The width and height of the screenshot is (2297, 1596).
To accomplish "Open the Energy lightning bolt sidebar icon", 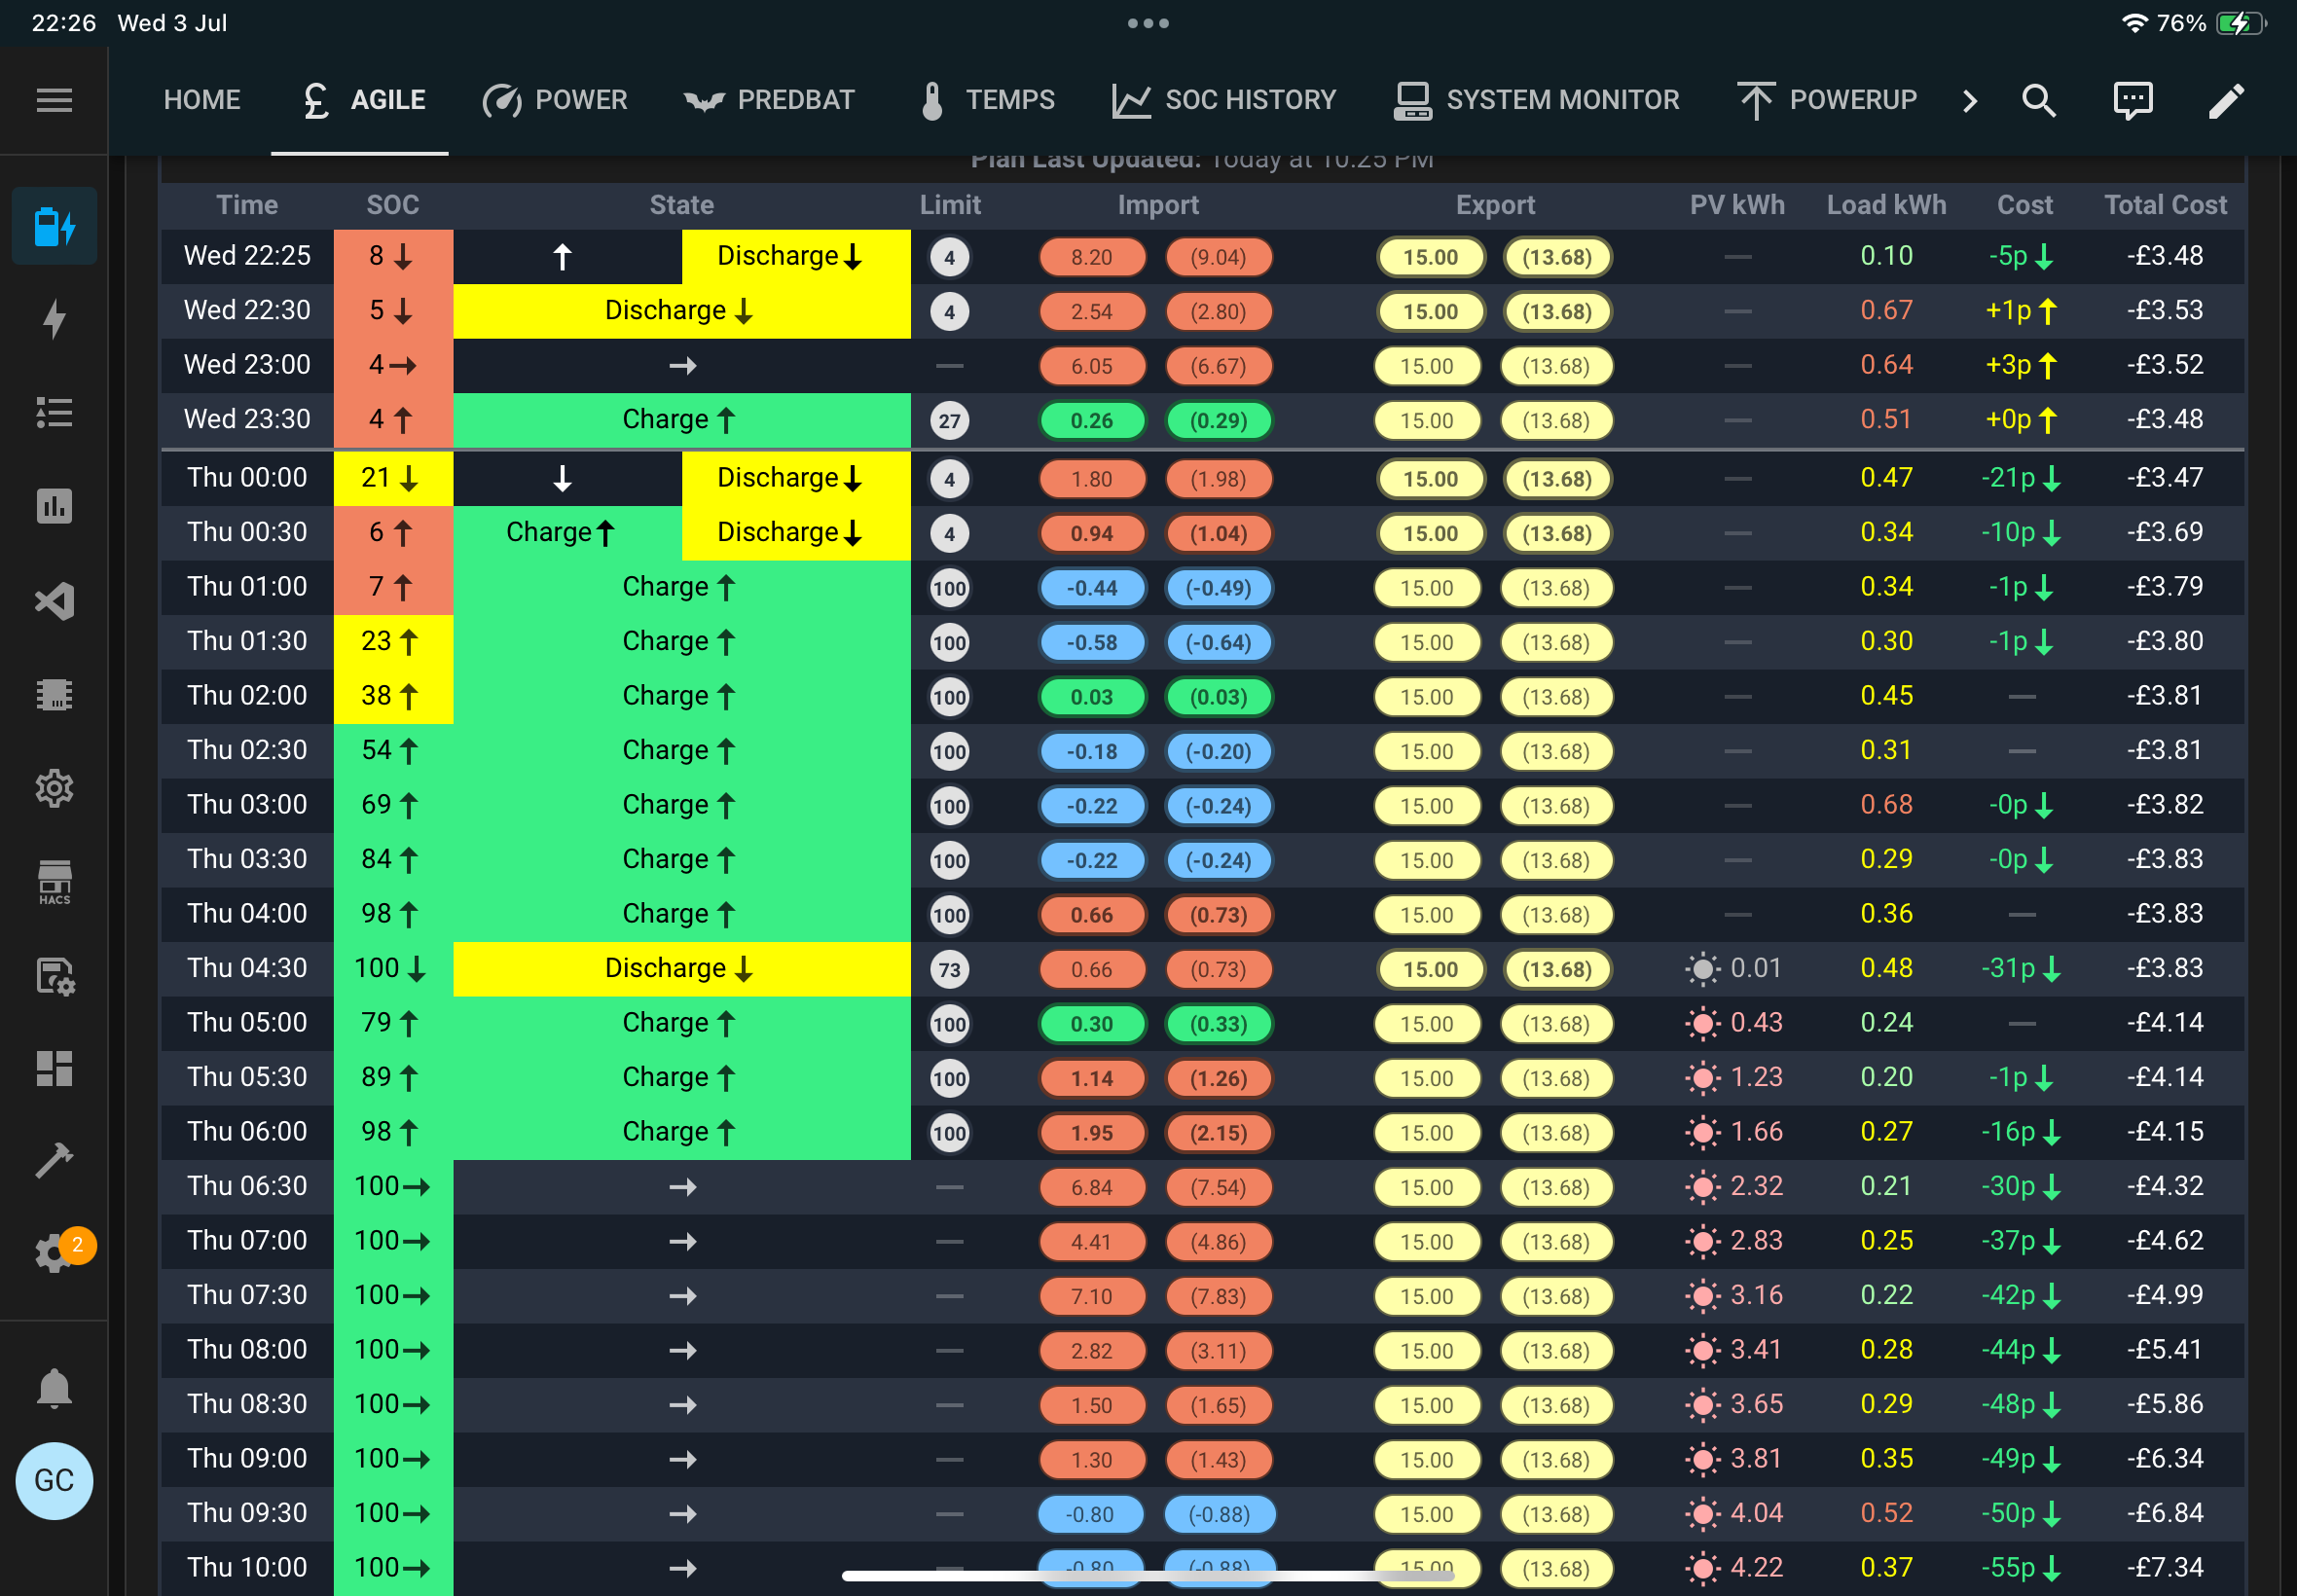I will tap(54, 319).
